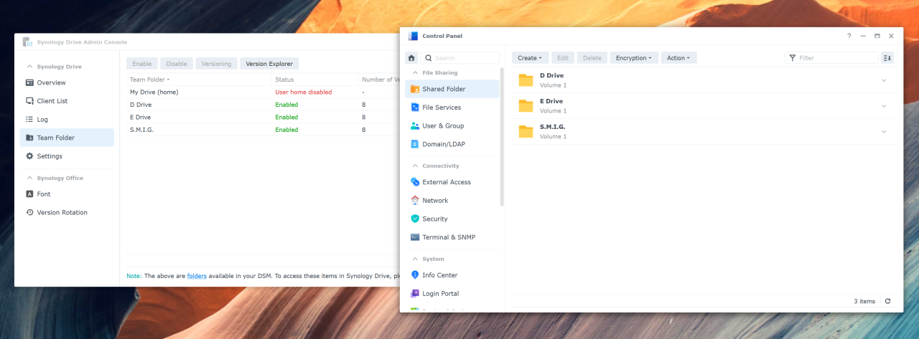Click the Control Panel home icon

tap(411, 58)
